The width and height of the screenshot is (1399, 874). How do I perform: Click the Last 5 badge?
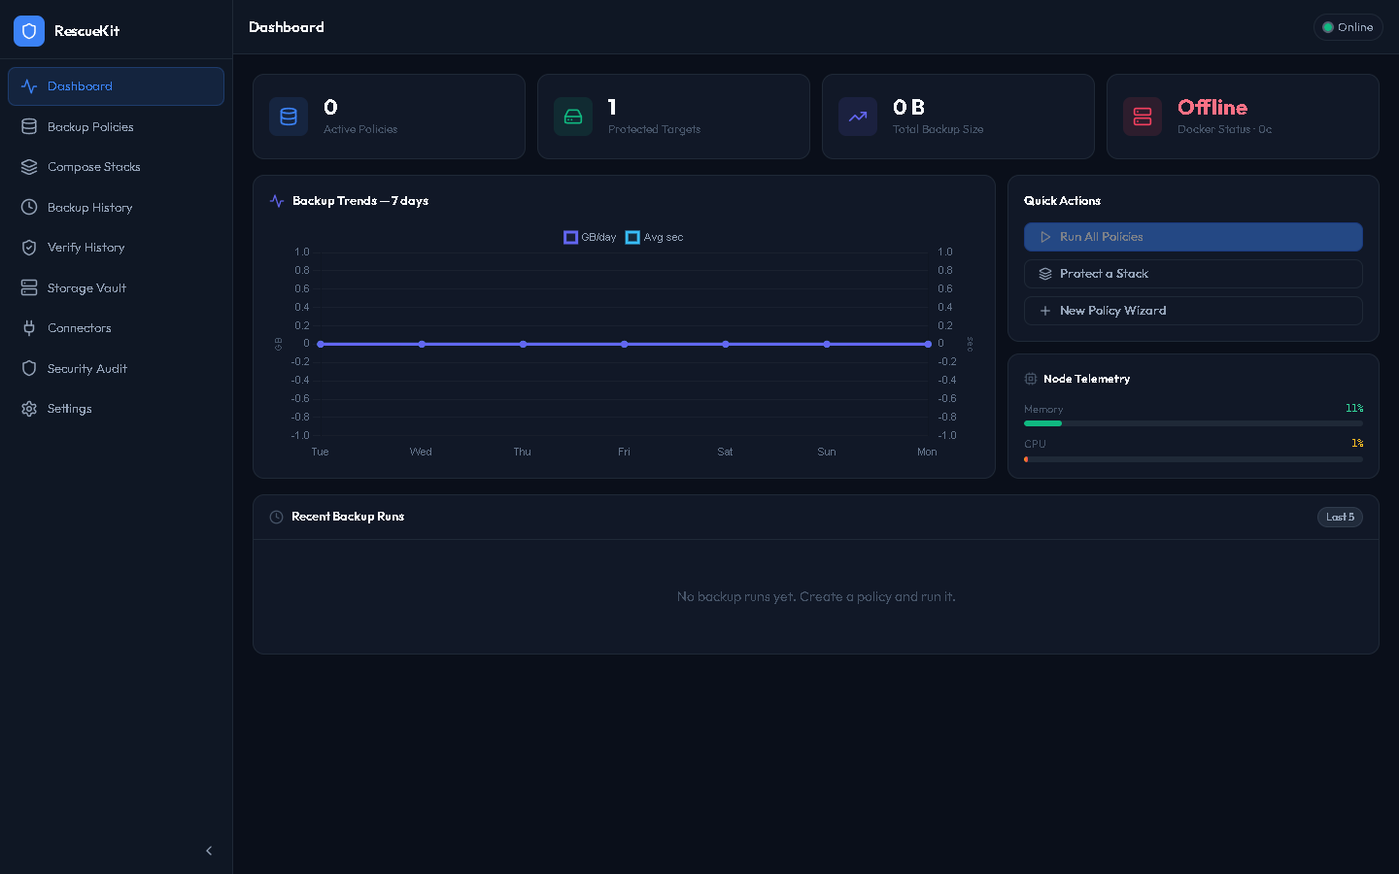tap(1340, 517)
